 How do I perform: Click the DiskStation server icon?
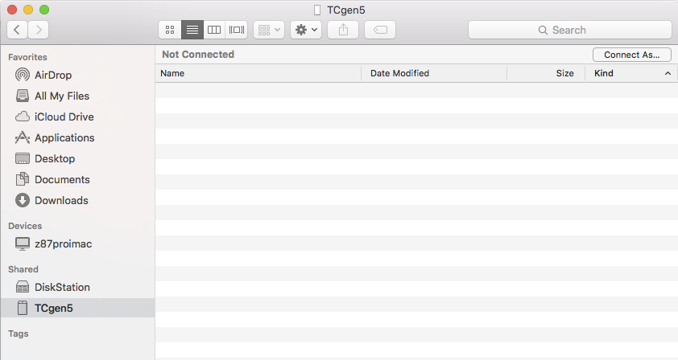[23, 287]
